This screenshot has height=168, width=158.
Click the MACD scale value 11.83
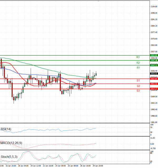(x=152, y=138)
